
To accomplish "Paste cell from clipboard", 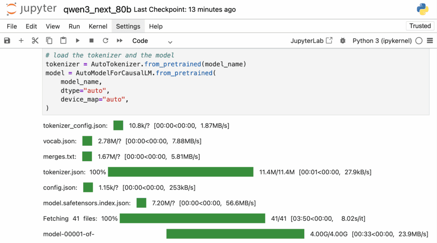I will (x=63, y=40).
